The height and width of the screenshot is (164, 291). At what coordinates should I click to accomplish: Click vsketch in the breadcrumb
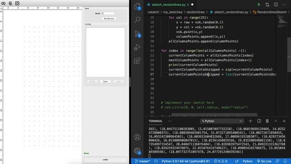click(153, 12)
